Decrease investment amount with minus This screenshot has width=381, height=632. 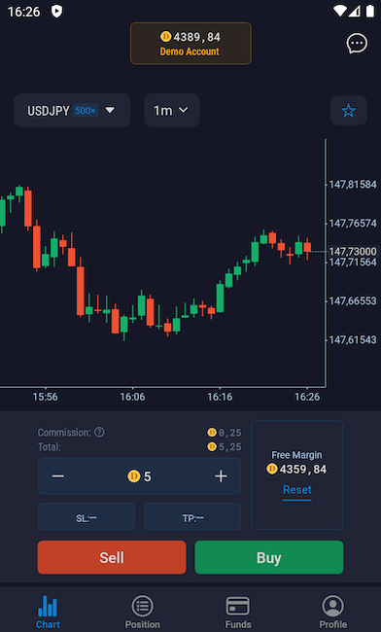(x=58, y=476)
